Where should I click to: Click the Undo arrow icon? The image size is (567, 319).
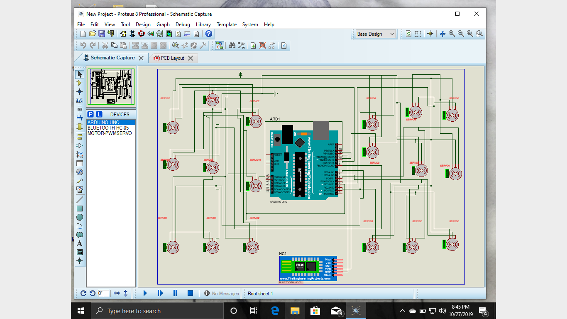click(x=83, y=45)
